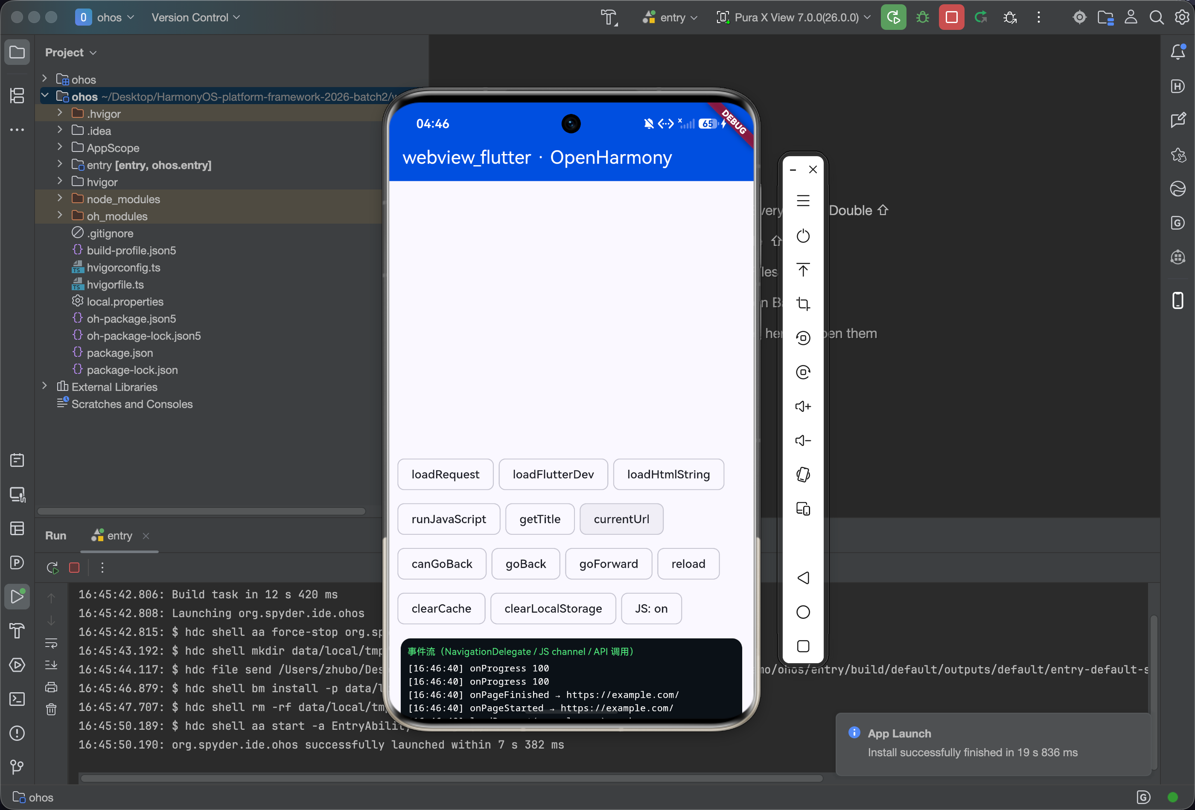Start debugging with the bug icon
Viewport: 1195px width, 810px height.
[x=922, y=17]
